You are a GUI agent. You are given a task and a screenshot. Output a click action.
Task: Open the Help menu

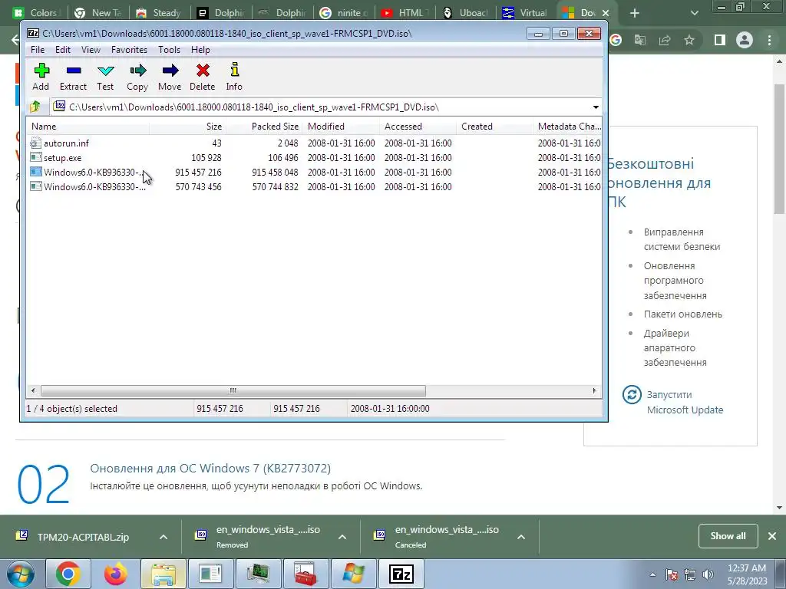[200, 50]
